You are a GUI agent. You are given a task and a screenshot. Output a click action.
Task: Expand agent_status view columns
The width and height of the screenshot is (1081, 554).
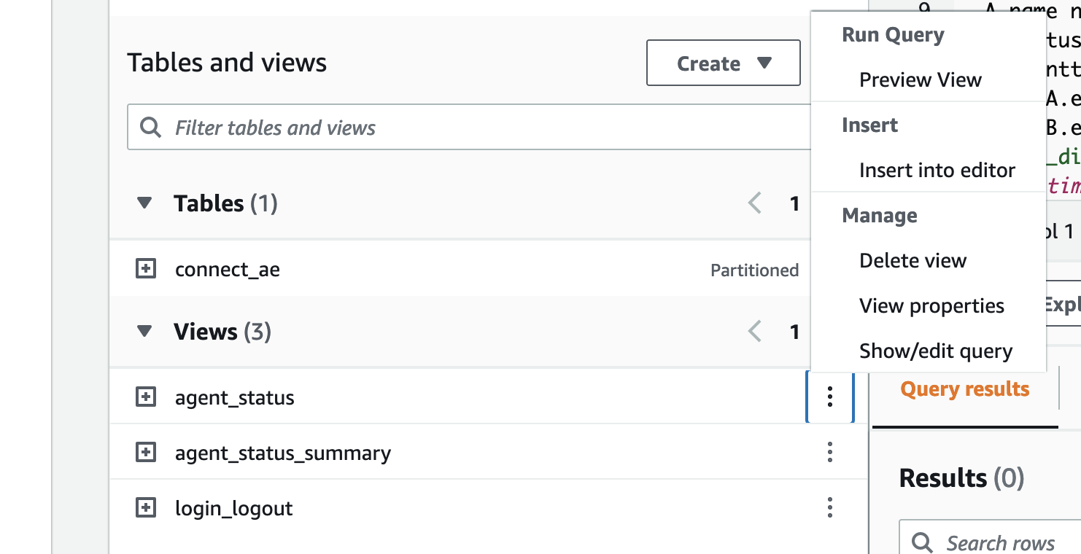147,397
